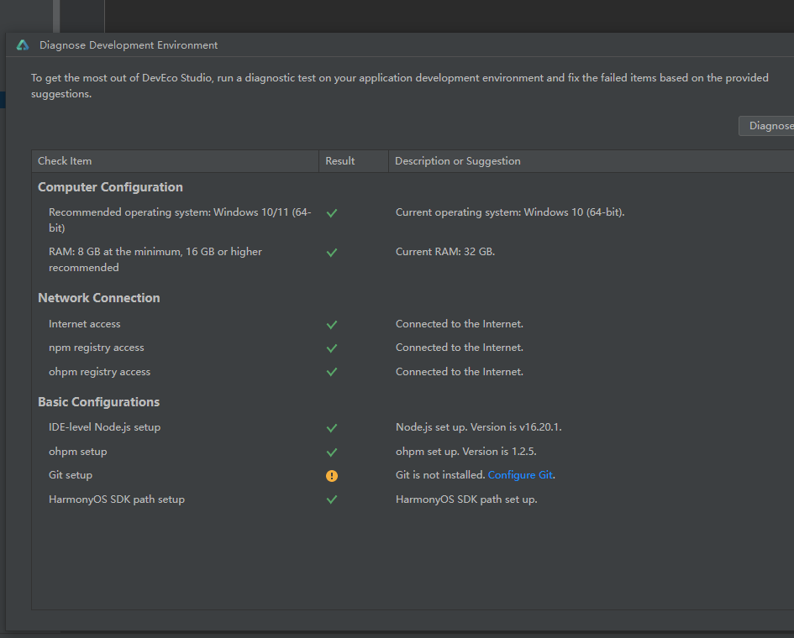Select the Recommended operating system check item
This screenshot has height=638, width=794.
(x=180, y=220)
